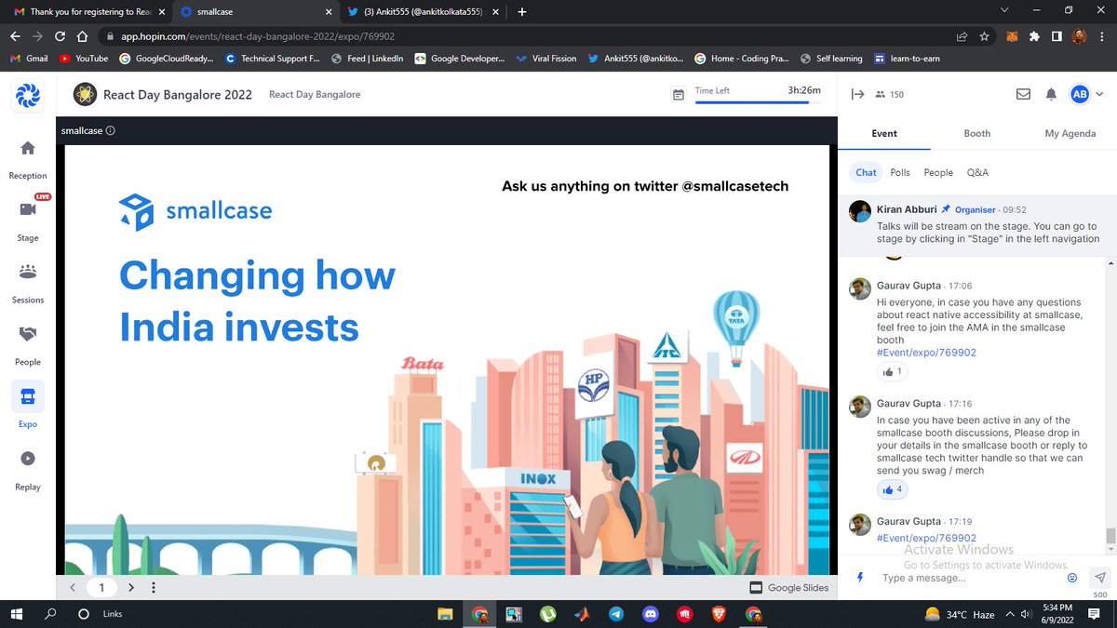1117x628 pixels.
Task: Open the slides options menu
Action: 154,587
